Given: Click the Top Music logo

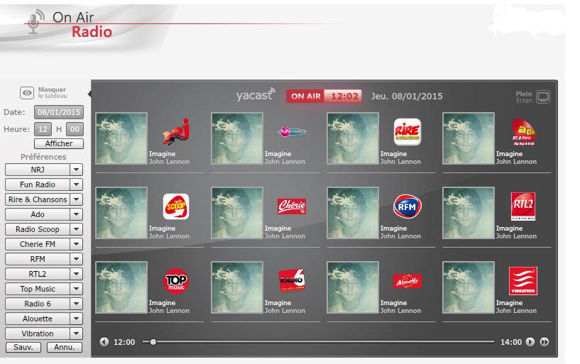Looking at the screenshot, I should pos(175,281).
